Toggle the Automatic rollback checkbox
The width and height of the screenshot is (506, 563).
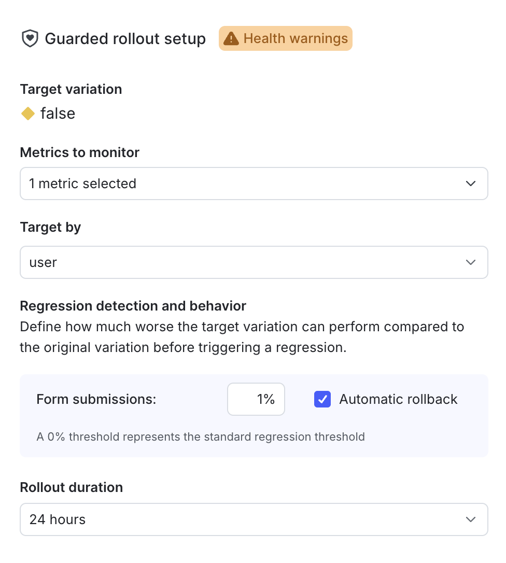tap(322, 399)
